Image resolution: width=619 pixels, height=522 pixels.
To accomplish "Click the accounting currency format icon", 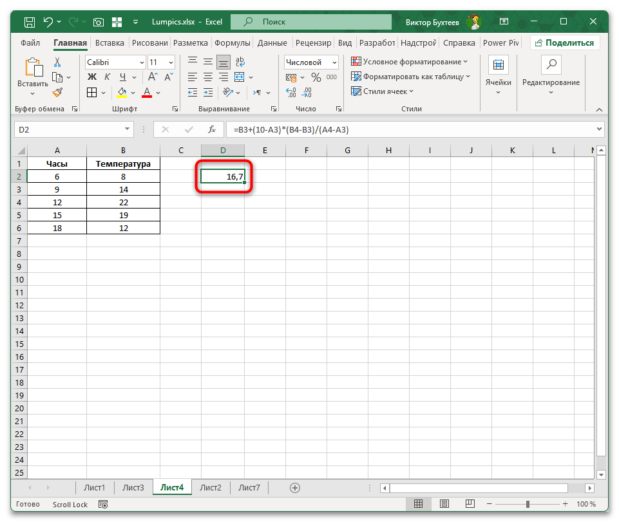I will click(x=291, y=77).
